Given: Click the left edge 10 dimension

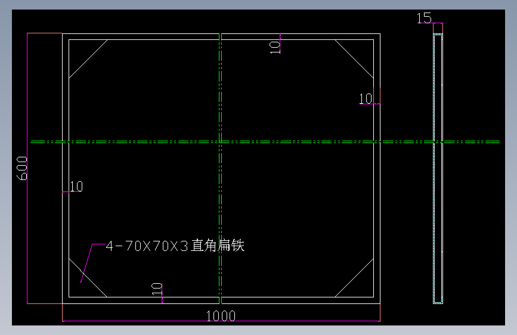Looking at the screenshot, I should [76, 187].
